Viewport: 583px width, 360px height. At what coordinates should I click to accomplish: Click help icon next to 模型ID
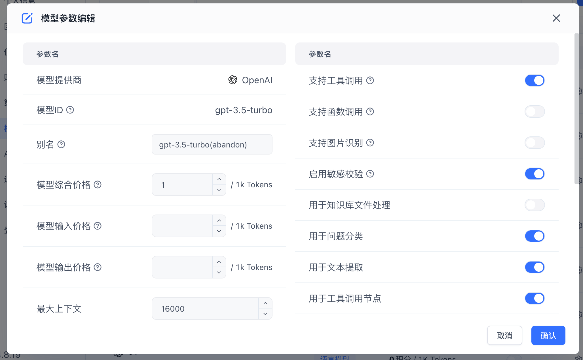click(x=70, y=110)
